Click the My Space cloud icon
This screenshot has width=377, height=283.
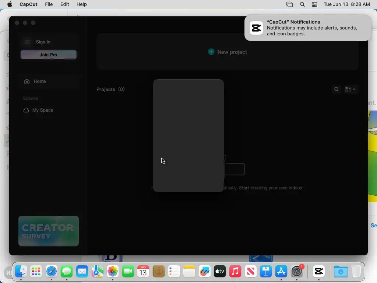[26, 110]
